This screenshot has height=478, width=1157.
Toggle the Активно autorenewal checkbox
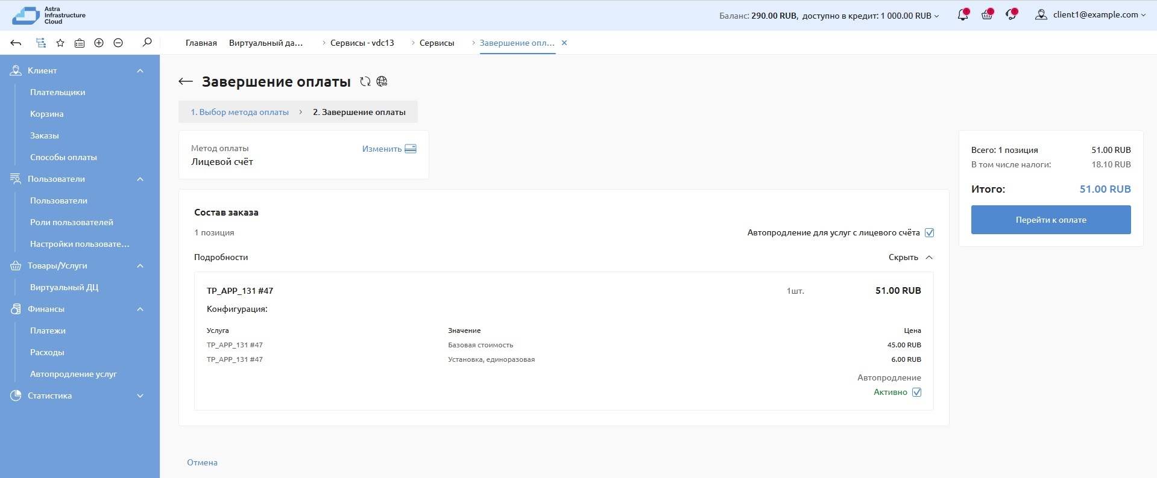916,393
